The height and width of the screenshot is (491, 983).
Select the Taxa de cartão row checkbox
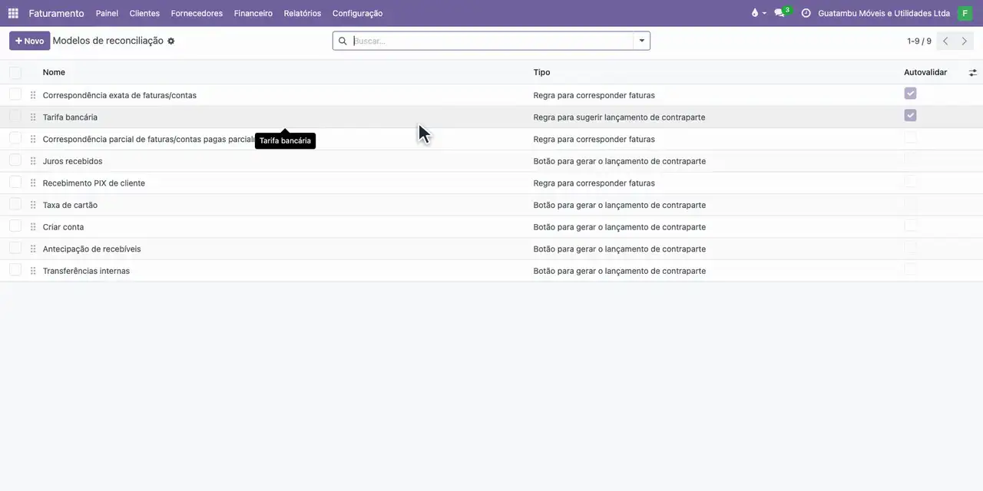point(15,203)
